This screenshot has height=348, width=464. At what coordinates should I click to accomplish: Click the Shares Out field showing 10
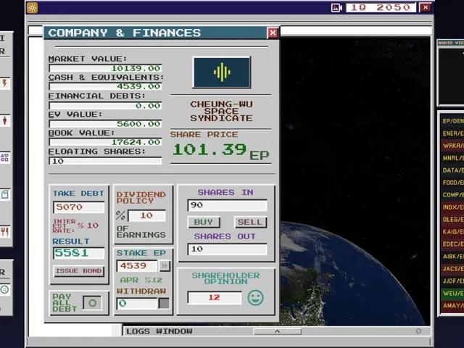pos(227,249)
